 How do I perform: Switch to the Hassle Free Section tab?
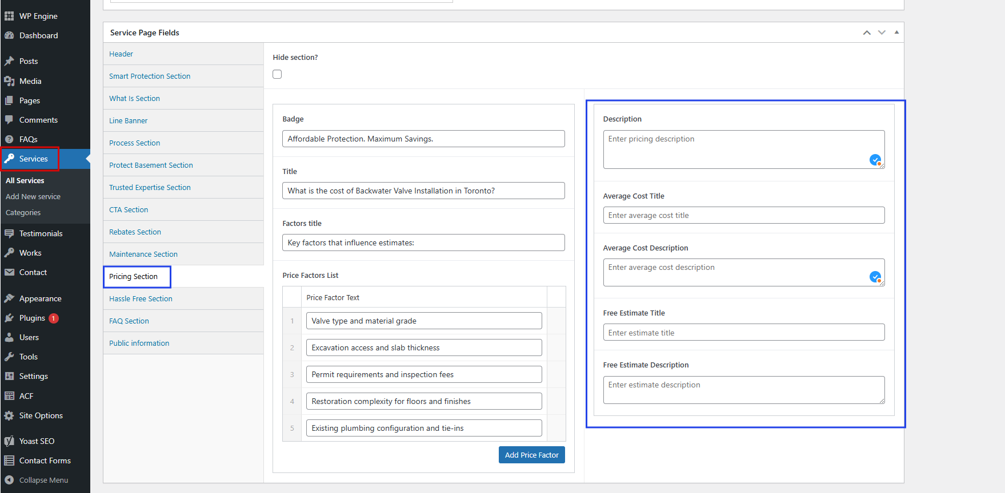(x=141, y=298)
